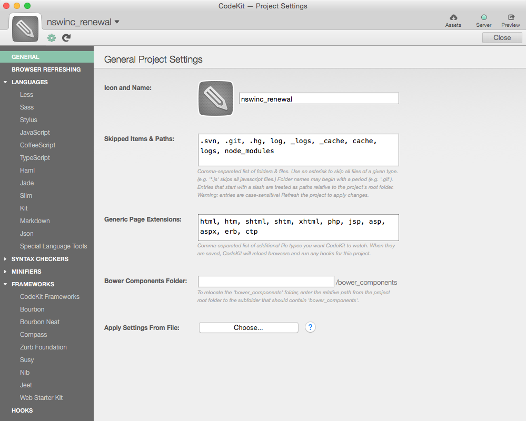Screen dimensions: 526x421
Task: Open CoffeeScript language settings
Action: (37, 145)
